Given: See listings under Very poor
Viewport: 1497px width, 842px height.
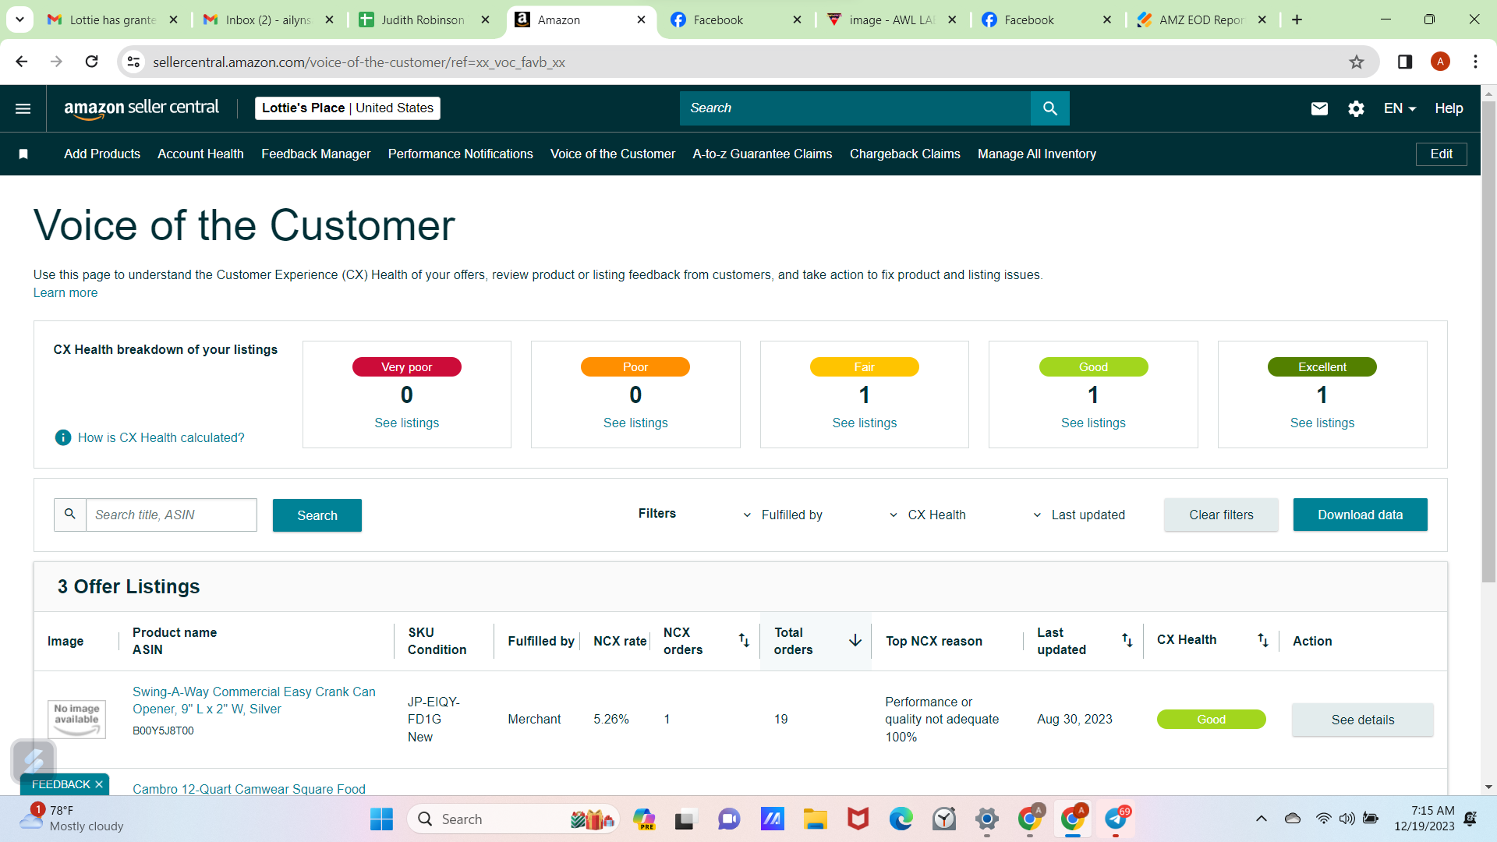Looking at the screenshot, I should (406, 423).
